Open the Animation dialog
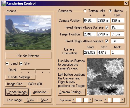The image size is (130, 108). click(41, 92)
